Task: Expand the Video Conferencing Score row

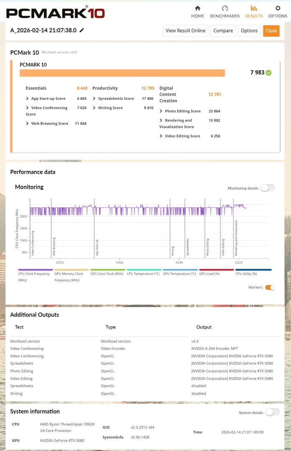Action: 28,108
